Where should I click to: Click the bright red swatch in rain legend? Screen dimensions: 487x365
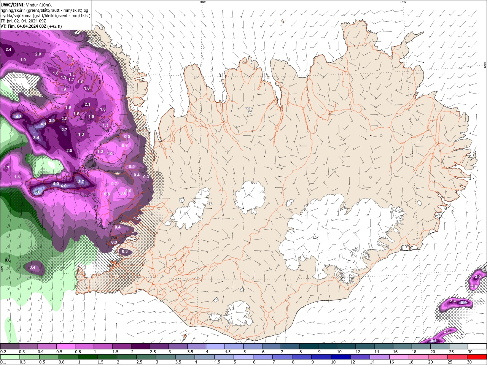[477, 357]
